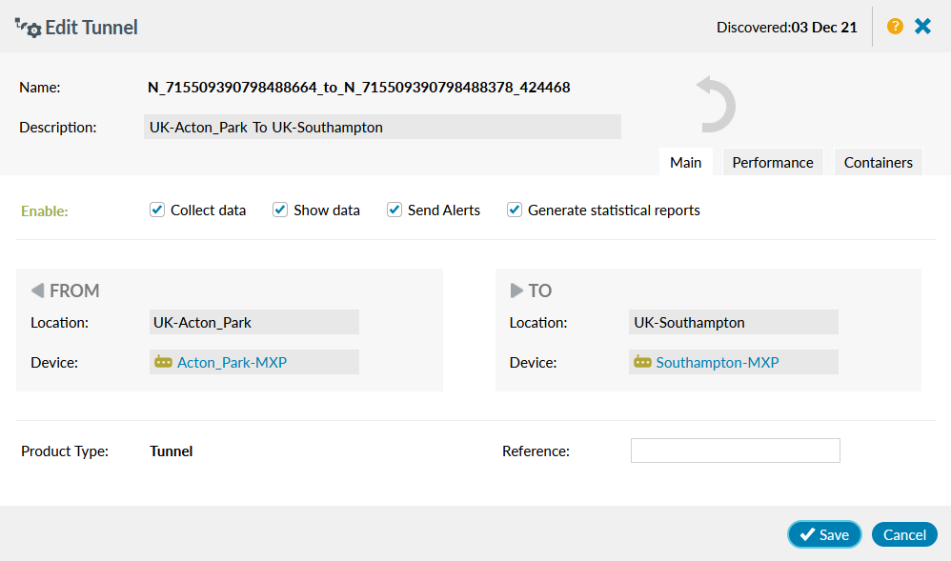This screenshot has height=561, width=951.
Task: Disable the Send Alerts checkbox
Action: click(395, 210)
